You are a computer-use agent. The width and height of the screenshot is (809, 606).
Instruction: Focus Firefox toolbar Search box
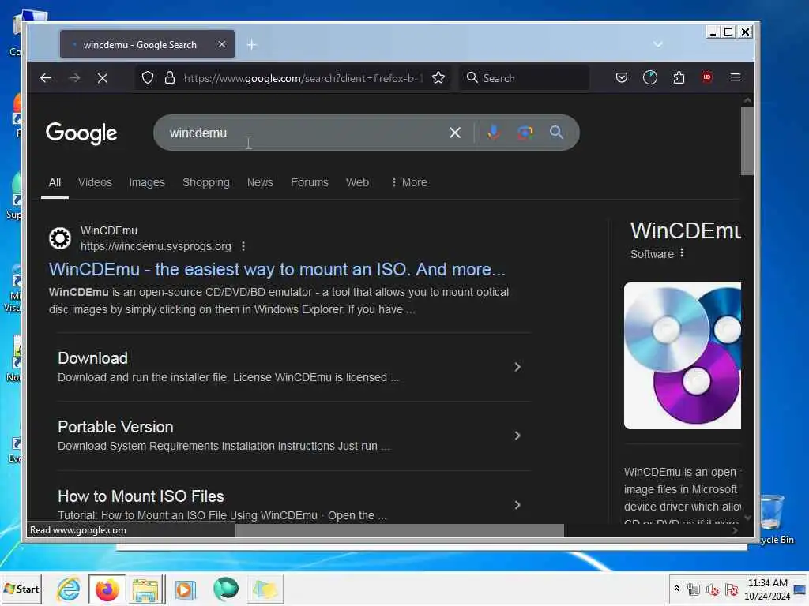[524, 78]
